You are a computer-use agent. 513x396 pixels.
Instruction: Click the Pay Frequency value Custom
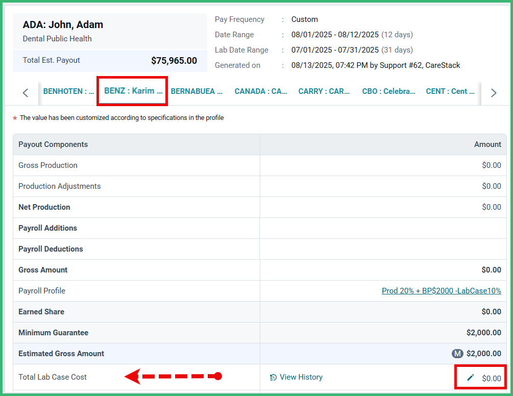click(x=305, y=19)
